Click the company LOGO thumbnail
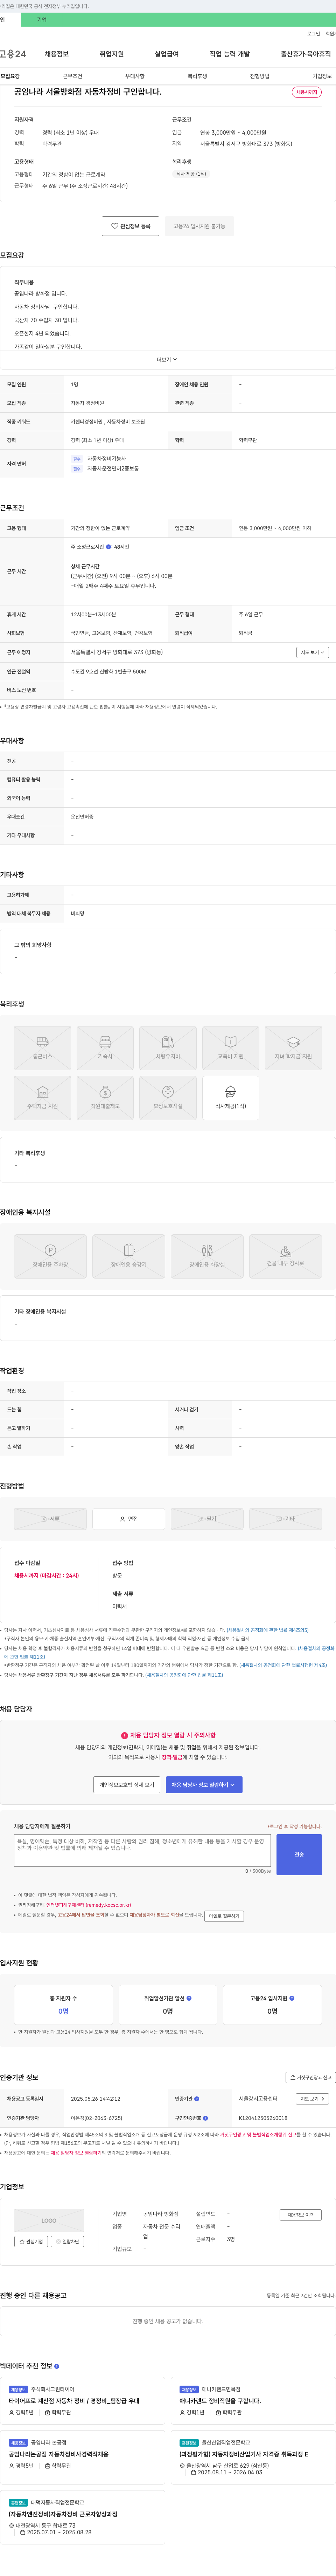Image resolution: width=336 pixels, height=2576 pixels. click(x=49, y=2220)
